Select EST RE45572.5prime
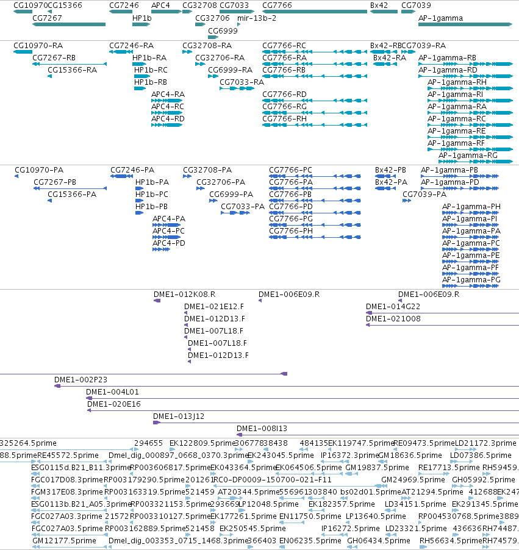The image size is (519, 550). tap(68, 455)
